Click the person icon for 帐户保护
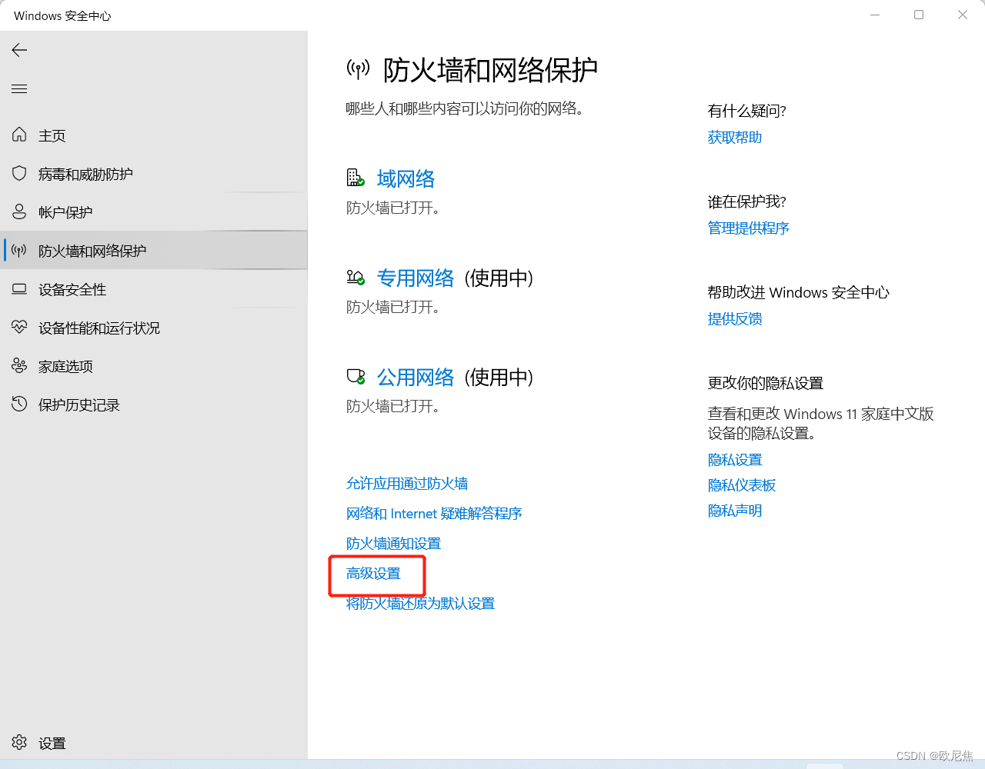The height and width of the screenshot is (769, 985). (19, 211)
